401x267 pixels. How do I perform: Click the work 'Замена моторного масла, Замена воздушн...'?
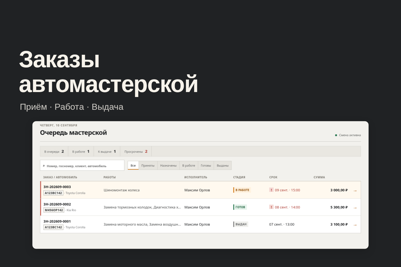tap(142, 224)
